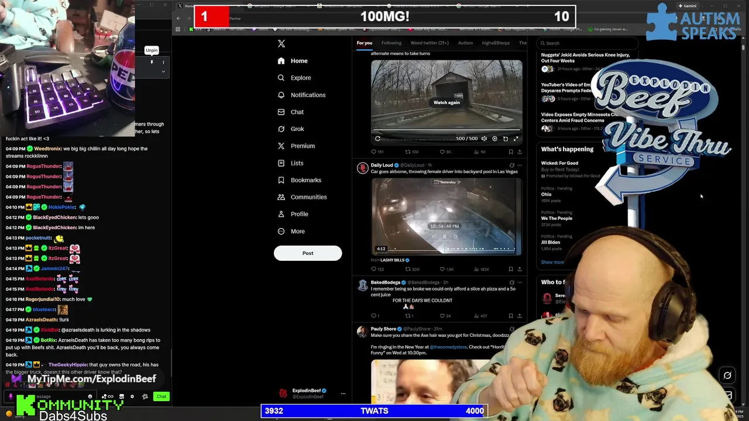Click Gemini button in browser title bar
The height and width of the screenshot is (421, 749).
pyautogui.click(x=687, y=6)
